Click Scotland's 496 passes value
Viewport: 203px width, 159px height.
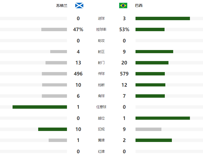pyautogui.click(x=78, y=74)
